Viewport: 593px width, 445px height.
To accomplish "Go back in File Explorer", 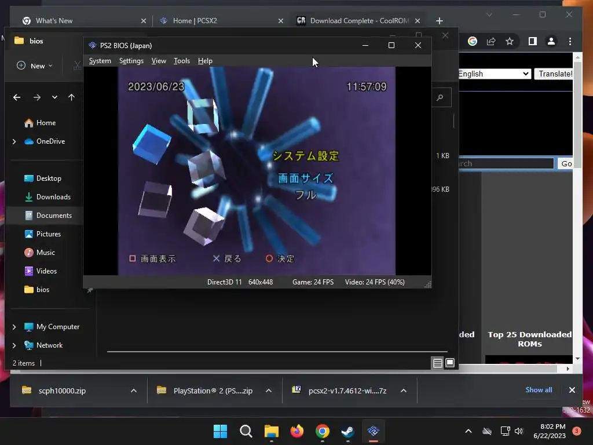I will coord(17,97).
